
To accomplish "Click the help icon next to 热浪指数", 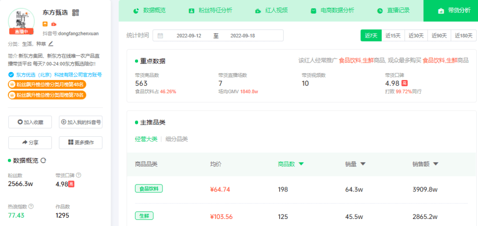I will pyautogui.click(x=31, y=206).
